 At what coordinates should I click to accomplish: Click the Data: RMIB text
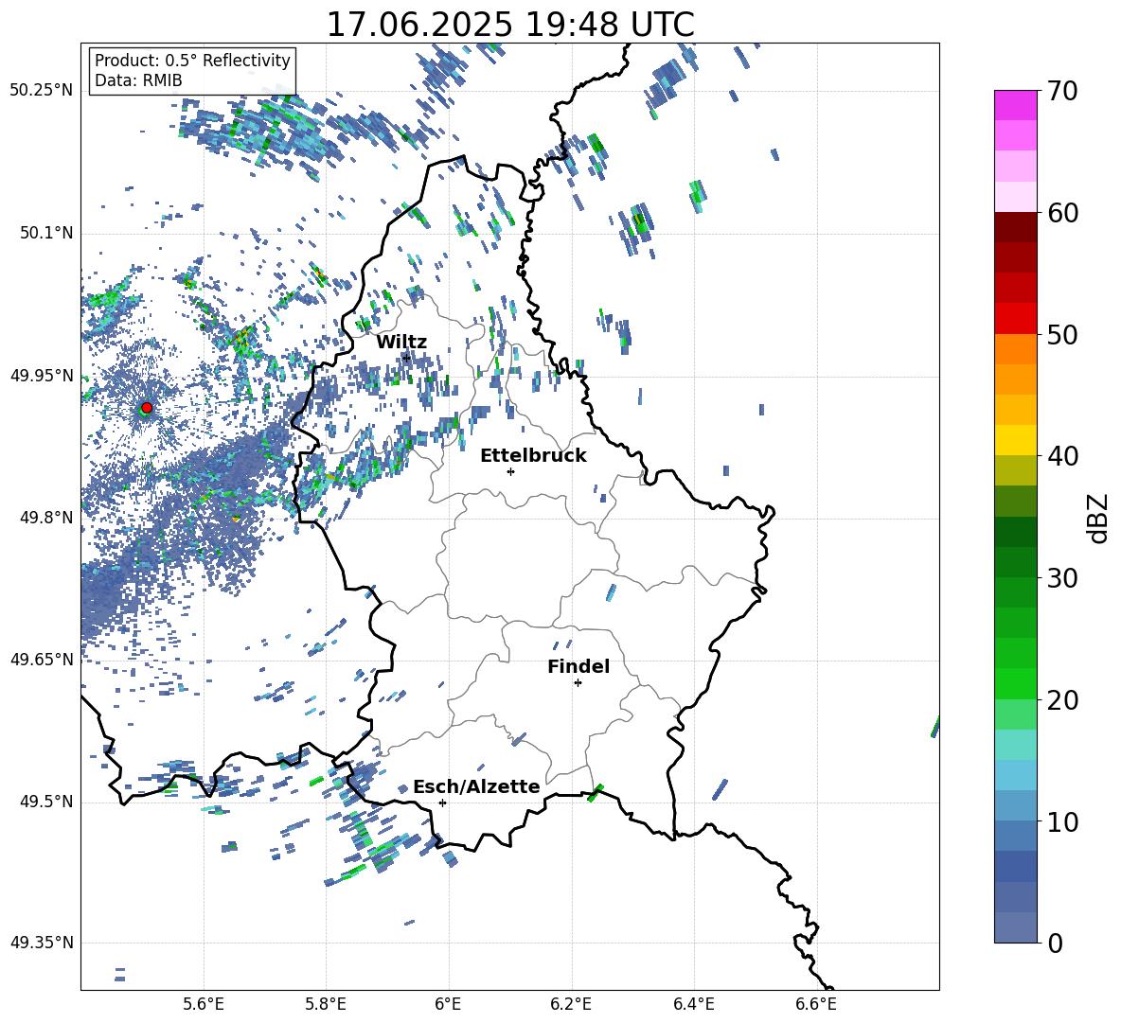click(138, 80)
